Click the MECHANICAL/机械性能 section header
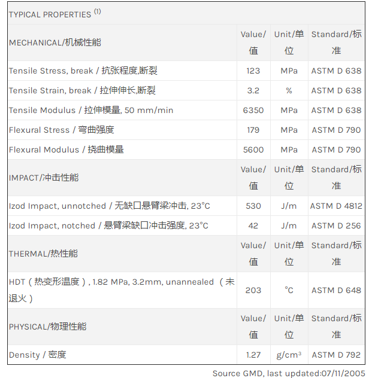 coord(55,42)
